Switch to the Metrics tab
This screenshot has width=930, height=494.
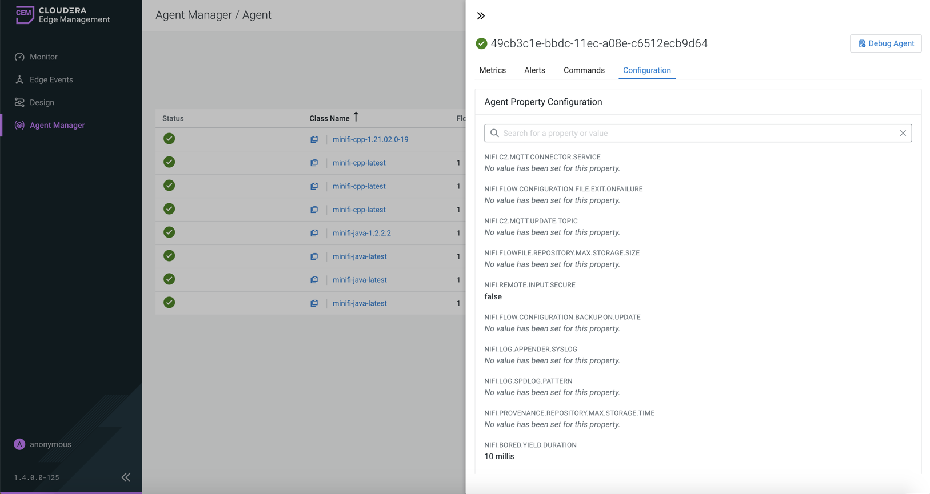[x=492, y=70]
